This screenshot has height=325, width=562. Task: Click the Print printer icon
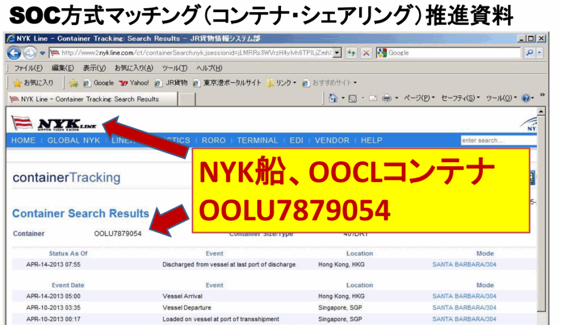386,99
